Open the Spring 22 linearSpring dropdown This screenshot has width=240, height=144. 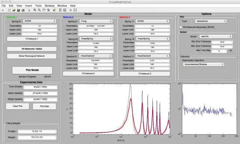coord(96,39)
